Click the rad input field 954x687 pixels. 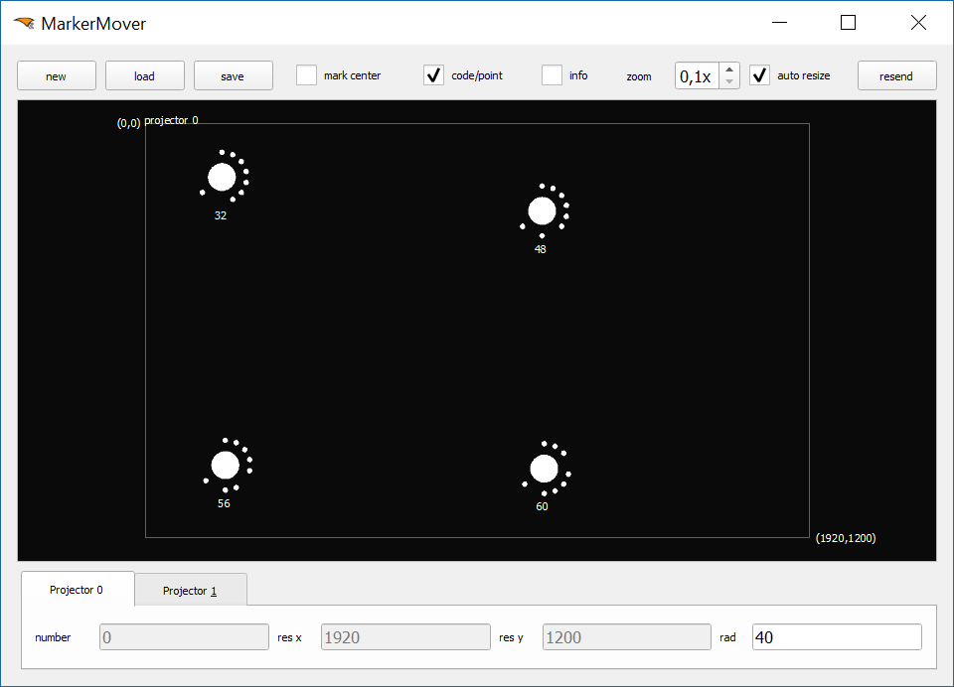click(x=836, y=637)
